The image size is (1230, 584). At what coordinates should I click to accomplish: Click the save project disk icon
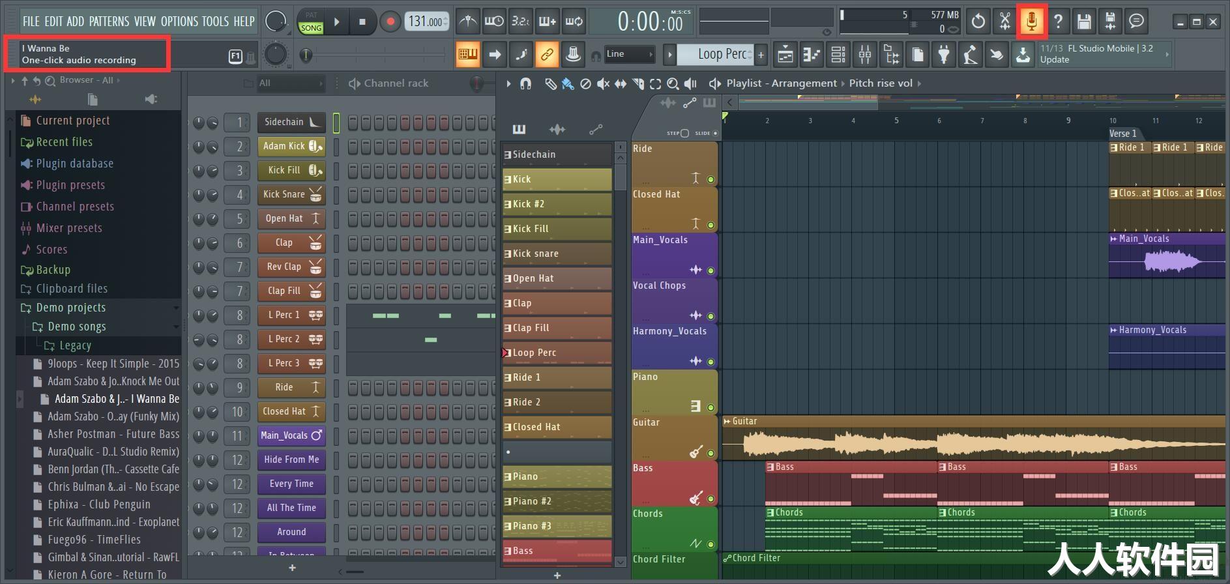click(1084, 22)
